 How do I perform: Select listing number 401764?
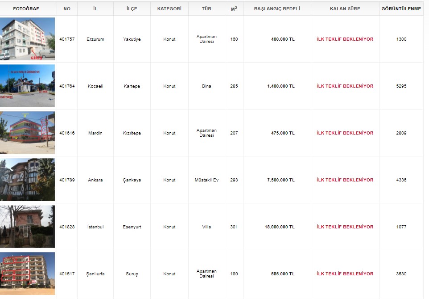[x=67, y=86]
